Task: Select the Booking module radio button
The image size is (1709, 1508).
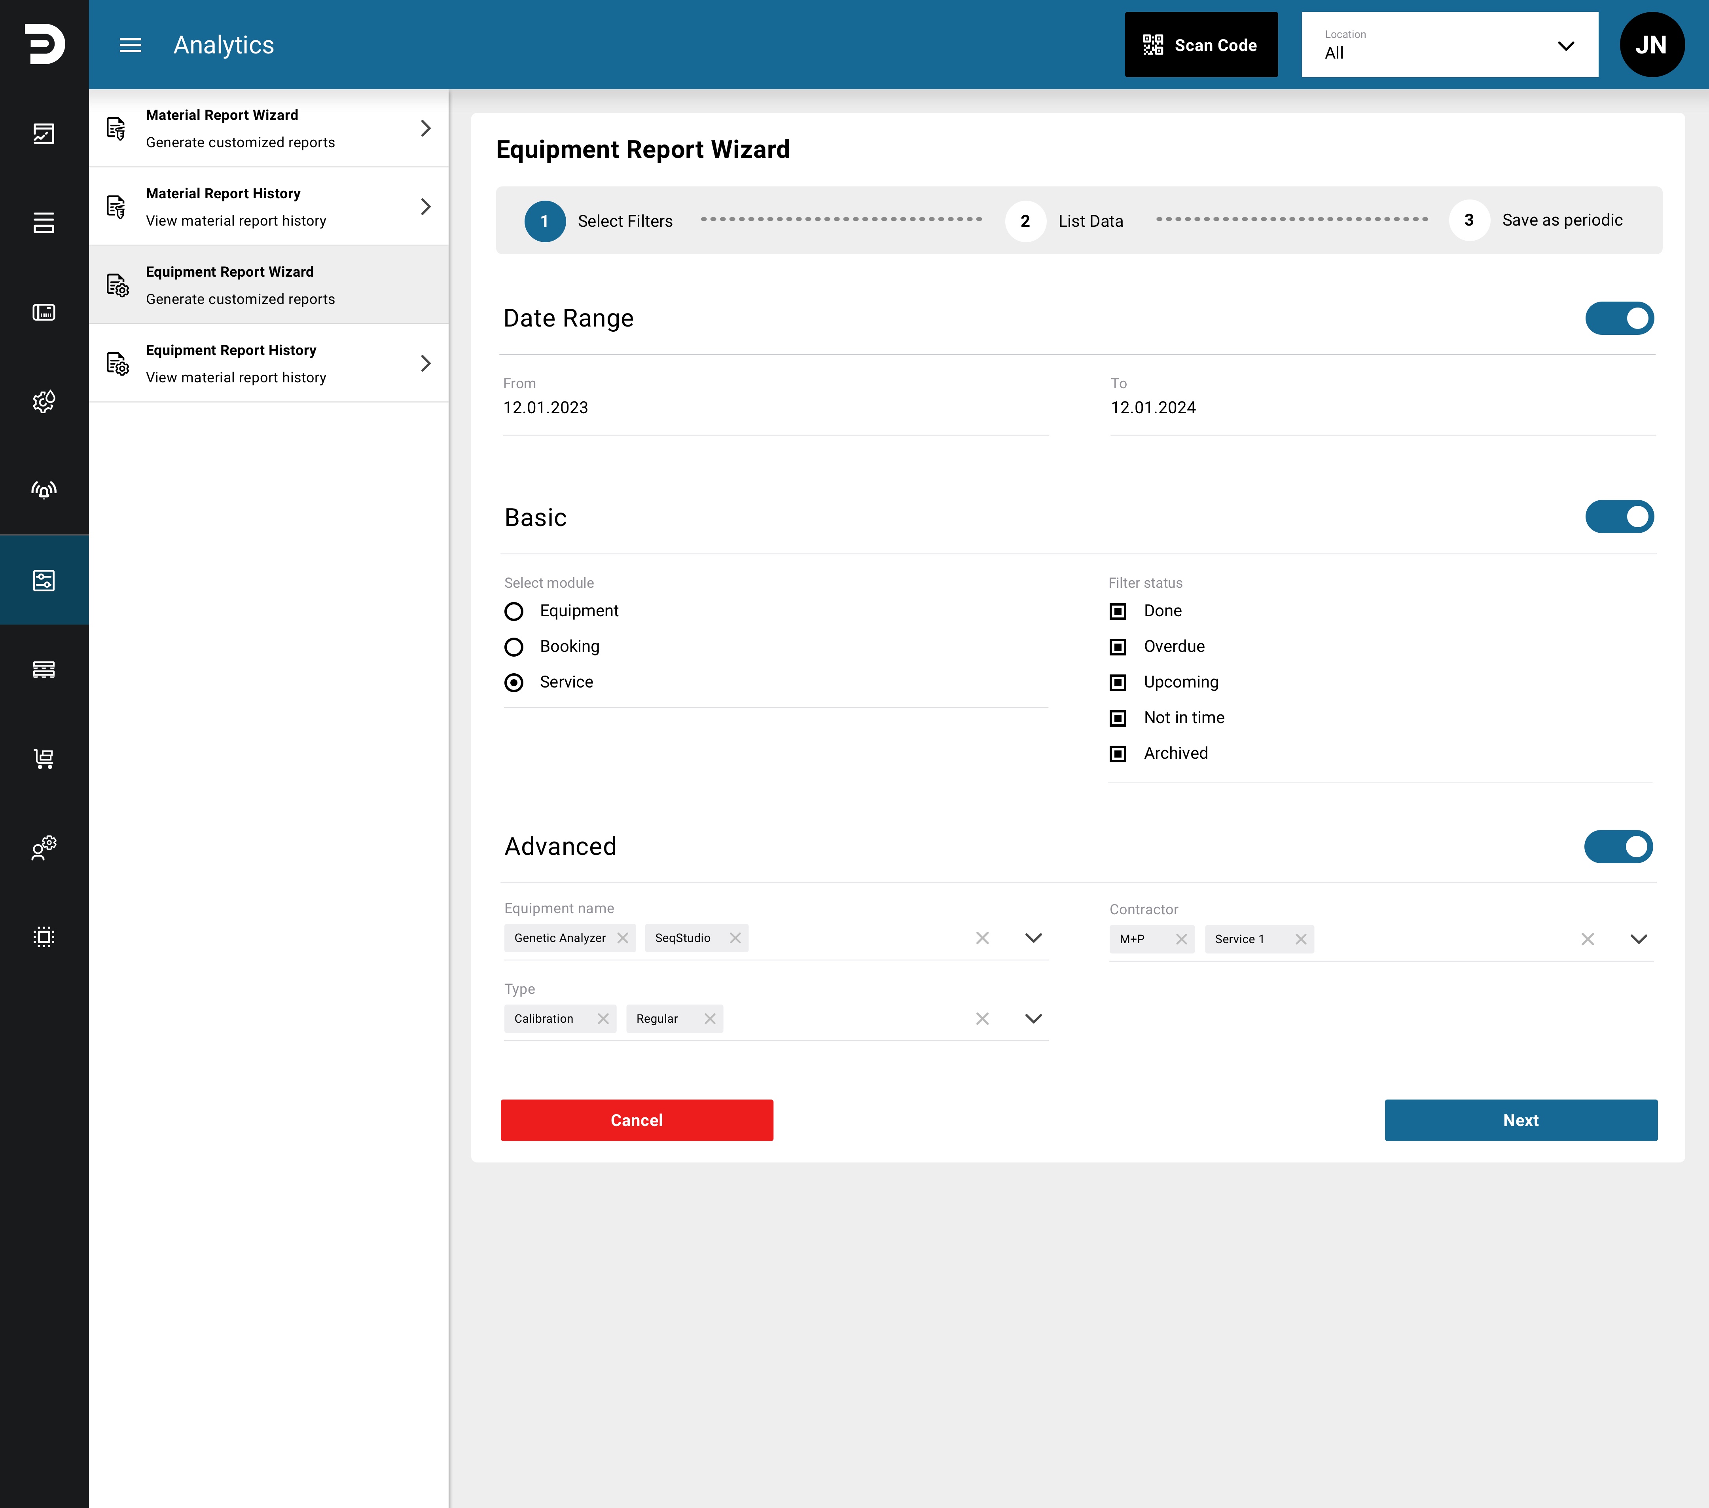Action: [x=514, y=648]
